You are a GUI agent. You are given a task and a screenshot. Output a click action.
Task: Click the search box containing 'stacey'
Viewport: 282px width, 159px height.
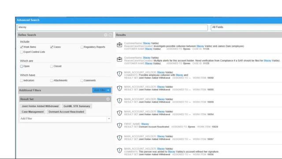point(112,27)
